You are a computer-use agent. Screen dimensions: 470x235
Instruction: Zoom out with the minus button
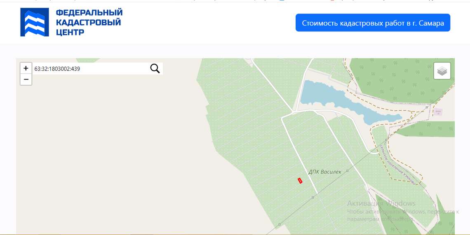(x=26, y=79)
